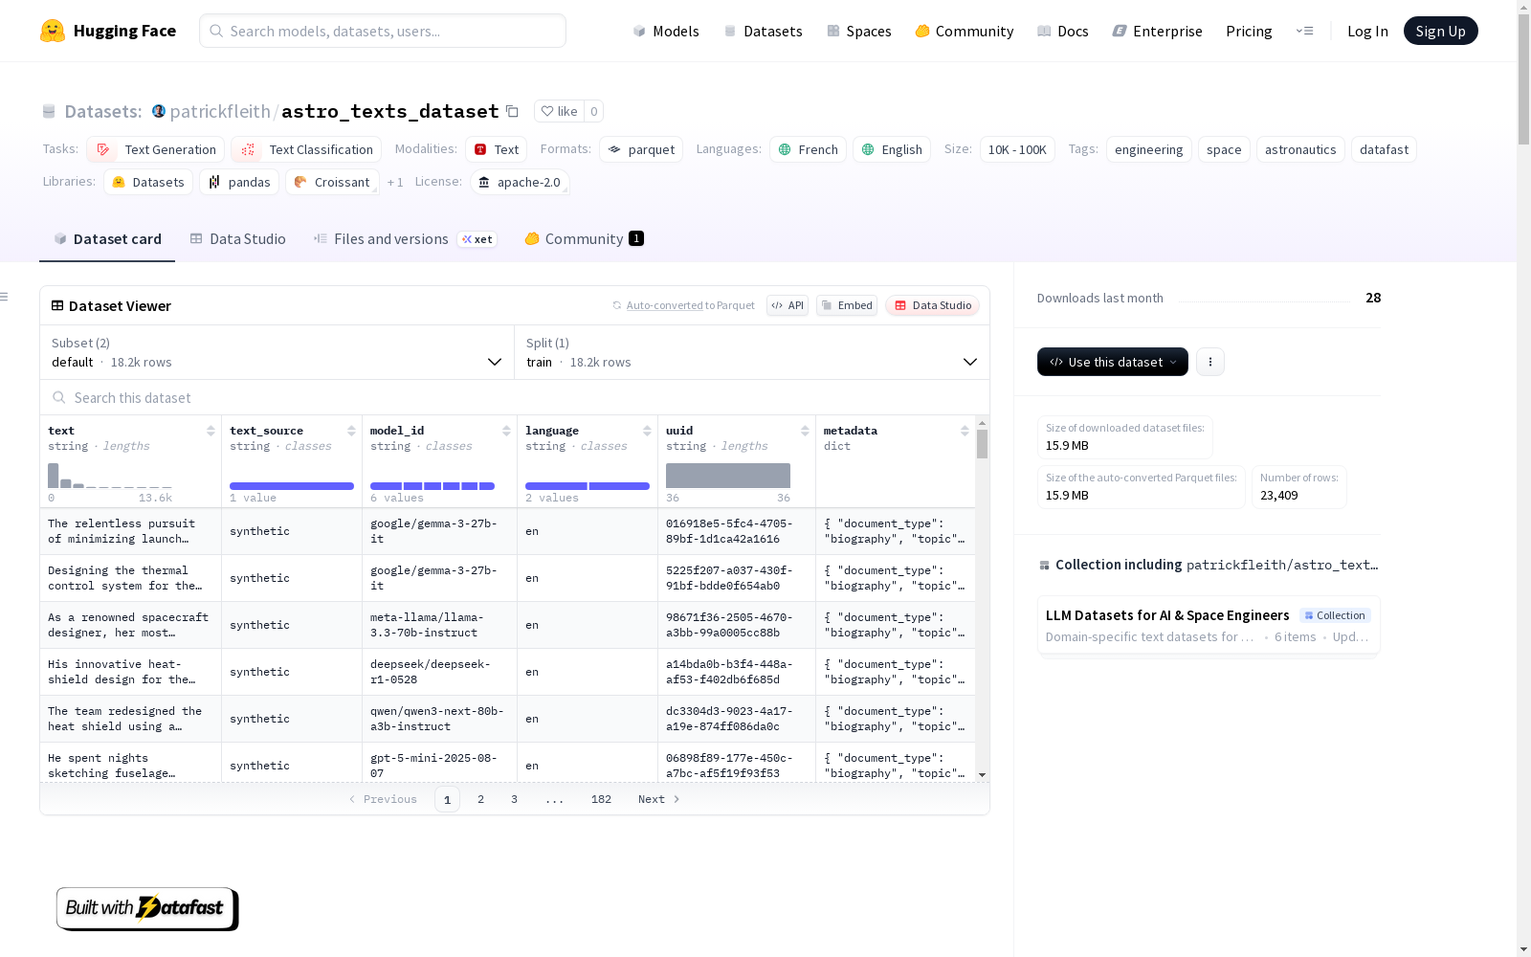Sort the model_id column
The height and width of the screenshot is (957, 1531).
(x=506, y=431)
